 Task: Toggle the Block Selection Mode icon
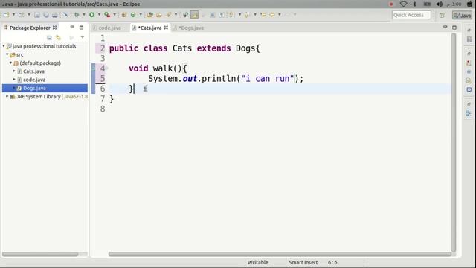(213, 15)
